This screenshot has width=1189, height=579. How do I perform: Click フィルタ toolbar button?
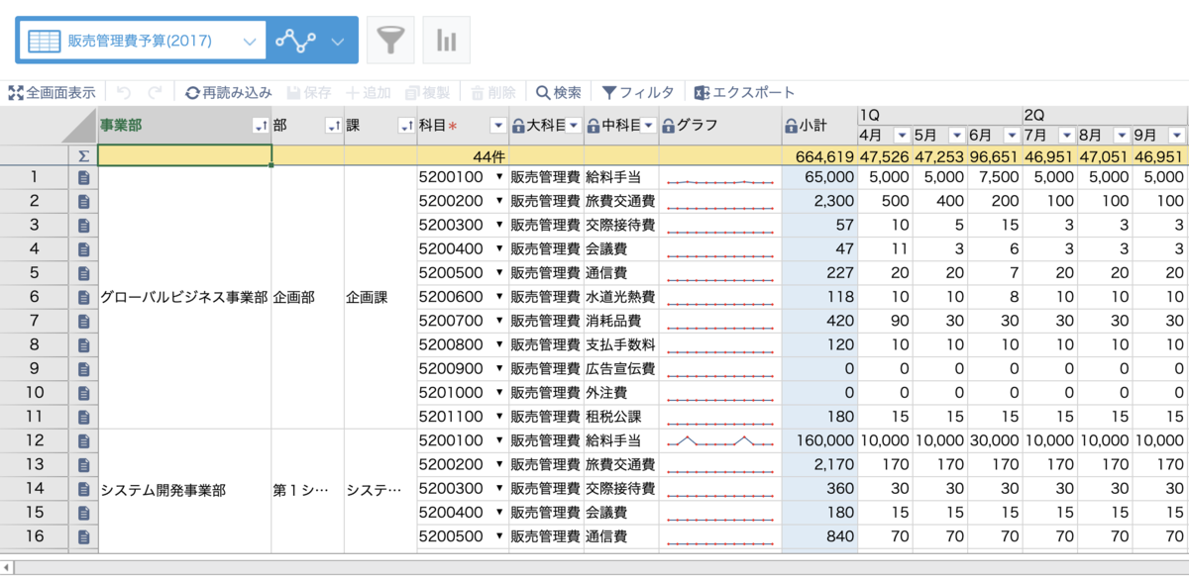[x=638, y=92]
